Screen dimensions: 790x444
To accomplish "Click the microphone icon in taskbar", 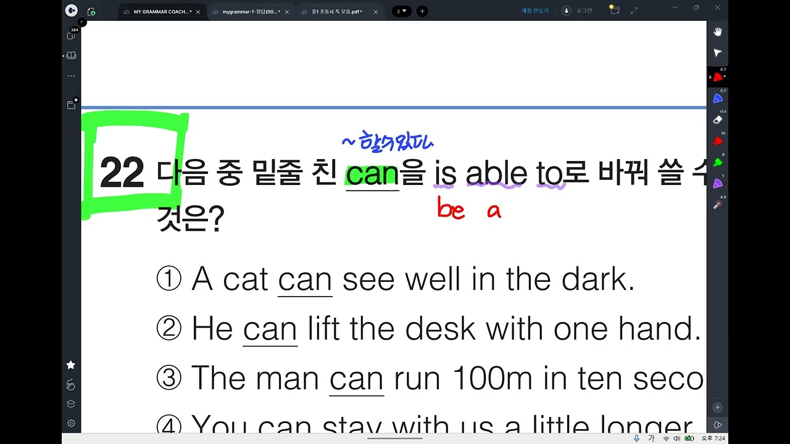I will tap(636, 438).
